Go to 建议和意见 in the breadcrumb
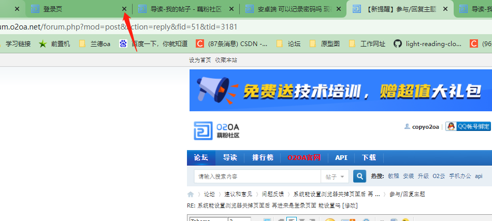Image resolution: width=492 pixels, height=221 pixels. (x=238, y=195)
